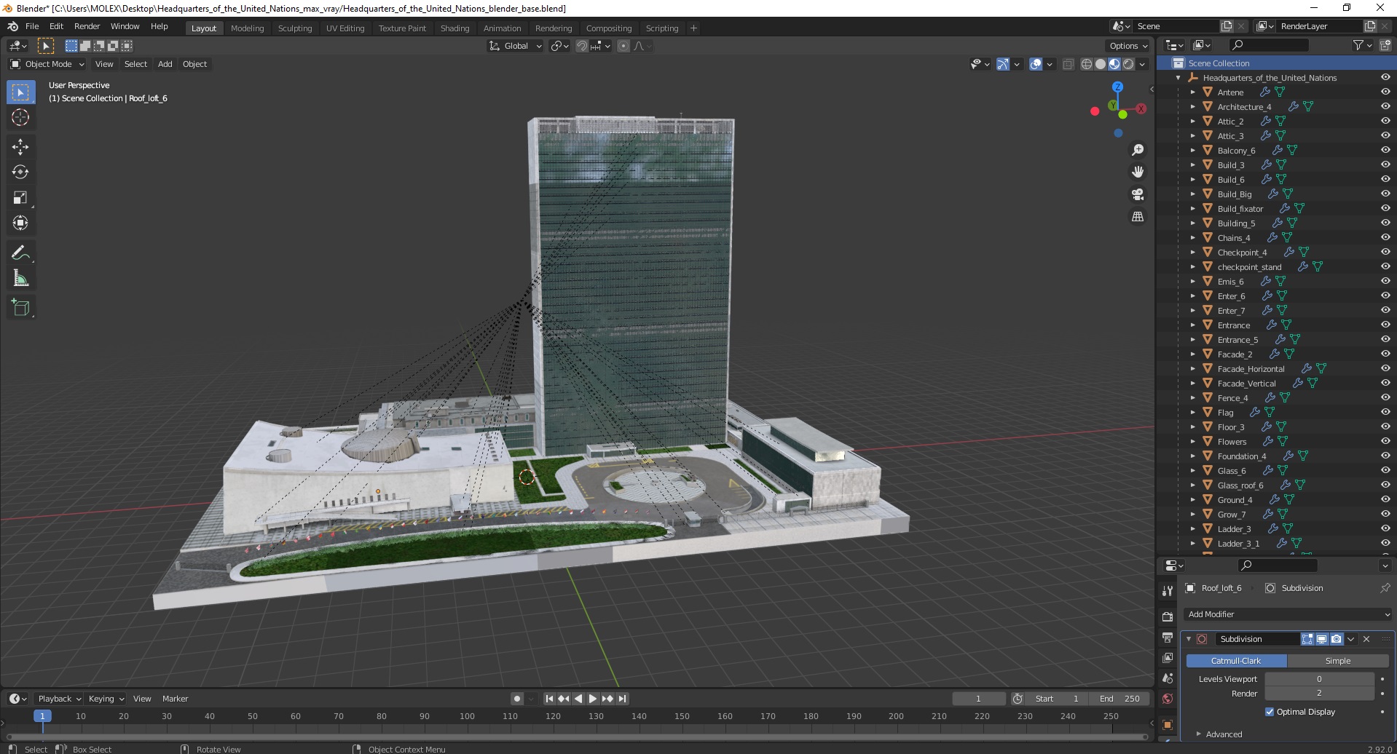Open the Keying dropdown in timeline
The width and height of the screenshot is (1397, 754).
pos(106,699)
